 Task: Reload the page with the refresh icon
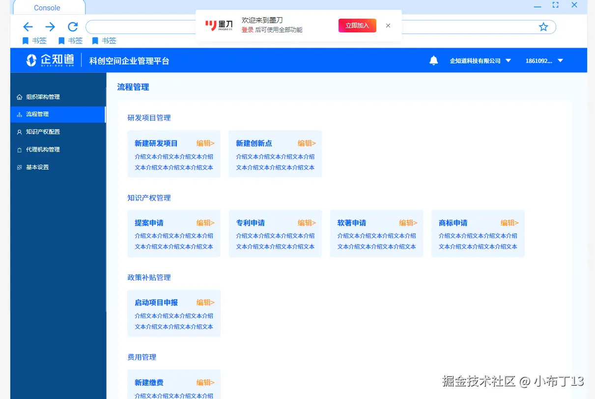coord(72,27)
